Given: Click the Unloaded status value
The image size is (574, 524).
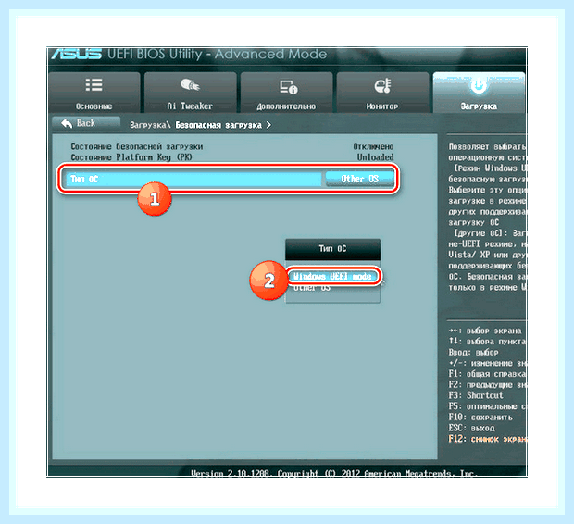Looking at the screenshot, I should pos(375,157).
